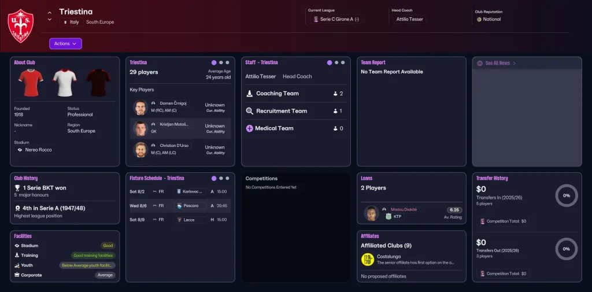The image size is (592, 292).
Task: Click Competition Total icon under Transfers In
Action: pos(482,221)
